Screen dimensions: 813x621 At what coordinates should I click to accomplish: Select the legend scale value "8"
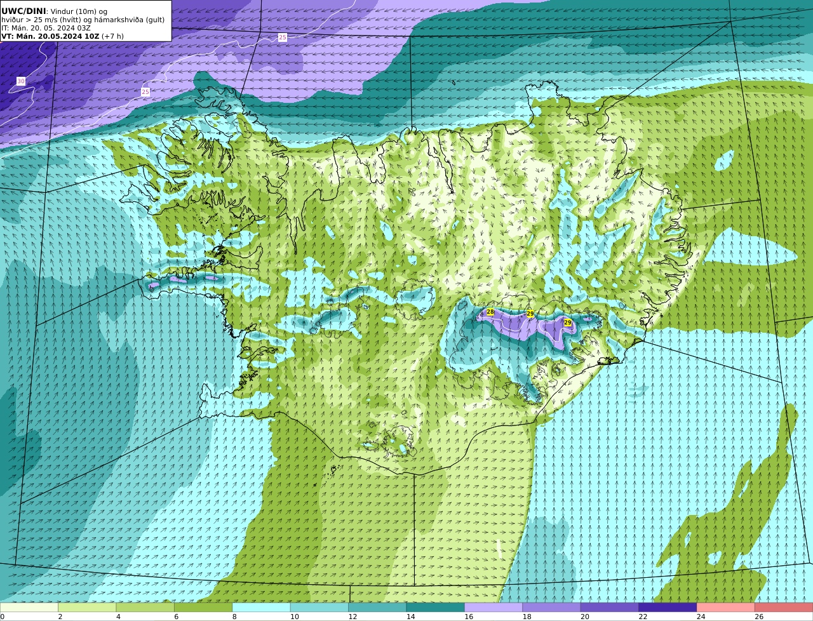click(x=234, y=617)
